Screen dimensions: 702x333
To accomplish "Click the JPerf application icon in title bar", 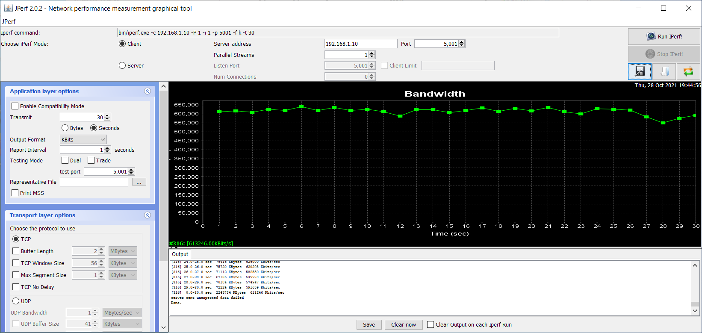I will tap(8, 8).
